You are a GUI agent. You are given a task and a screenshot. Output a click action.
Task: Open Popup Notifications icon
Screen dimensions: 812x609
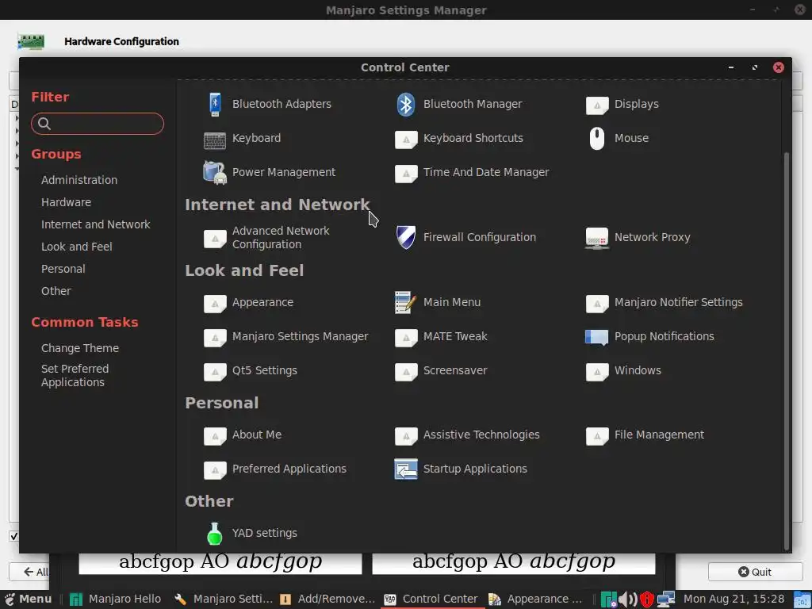596,337
